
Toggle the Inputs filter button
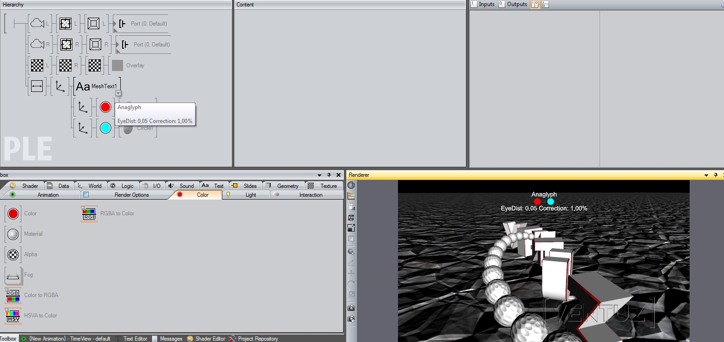tap(483, 4)
